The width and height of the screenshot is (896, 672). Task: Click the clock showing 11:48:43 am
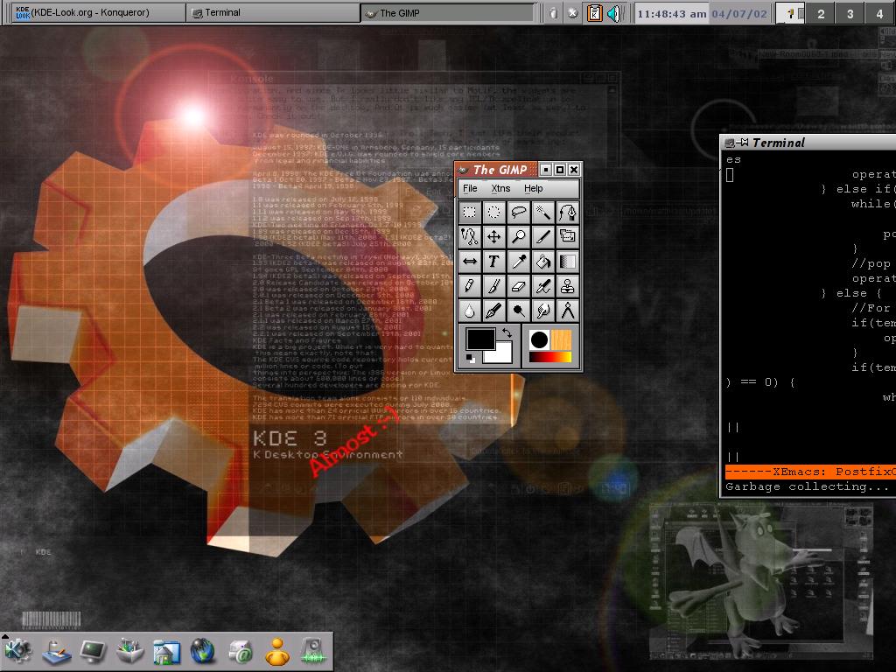click(x=671, y=13)
